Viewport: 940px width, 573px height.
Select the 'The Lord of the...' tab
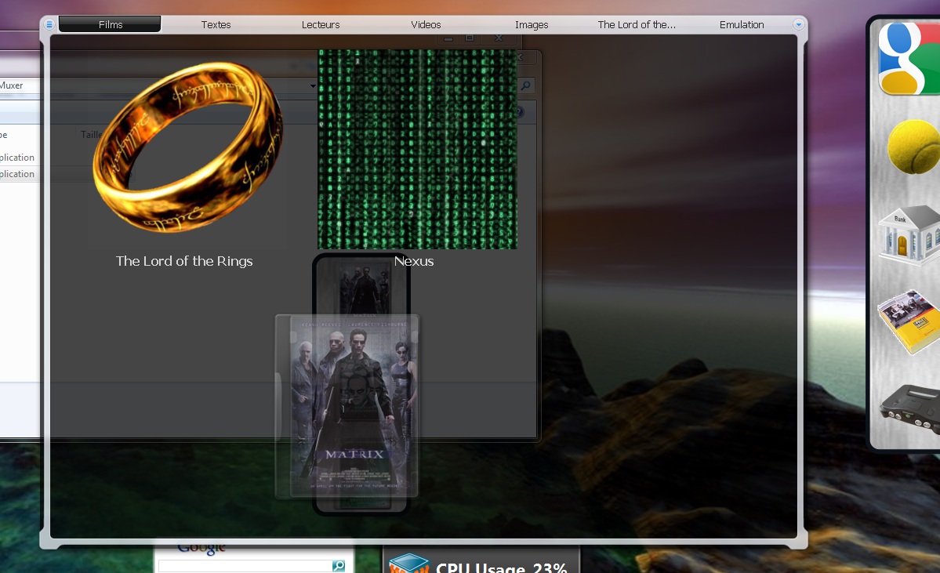637,25
